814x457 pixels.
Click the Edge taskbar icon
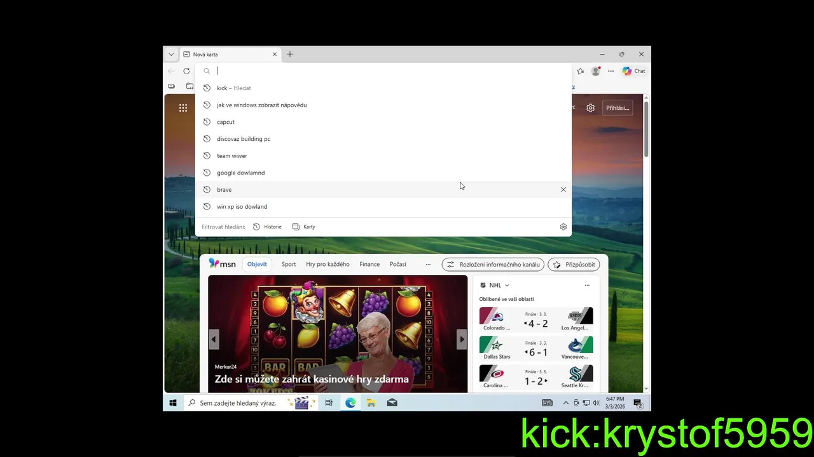350,403
